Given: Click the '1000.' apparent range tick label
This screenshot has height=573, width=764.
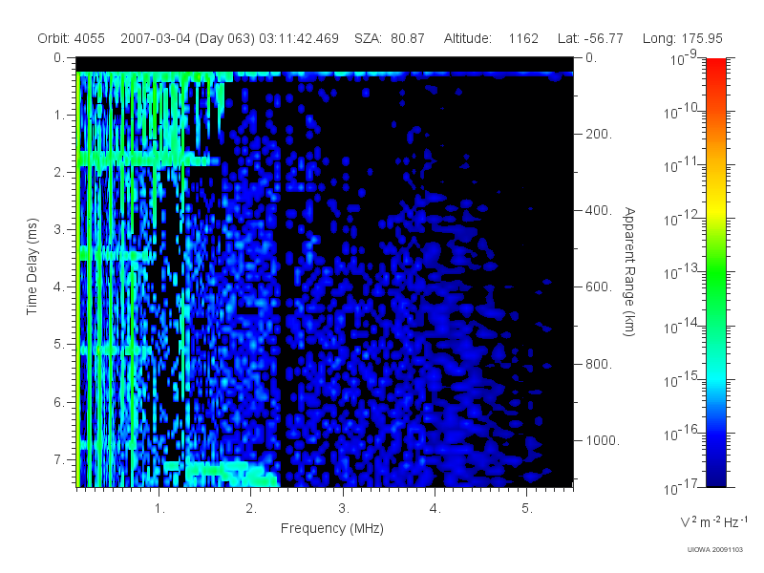Looking at the screenshot, I should pos(603,440).
